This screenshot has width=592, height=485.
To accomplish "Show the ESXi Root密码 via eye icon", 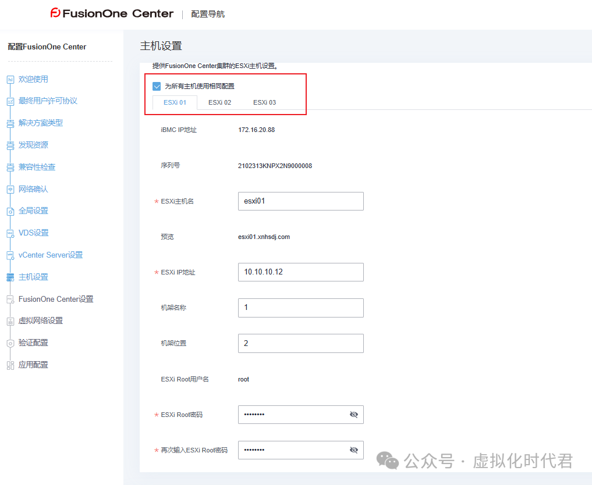I will pyautogui.click(x=353, y=415).
